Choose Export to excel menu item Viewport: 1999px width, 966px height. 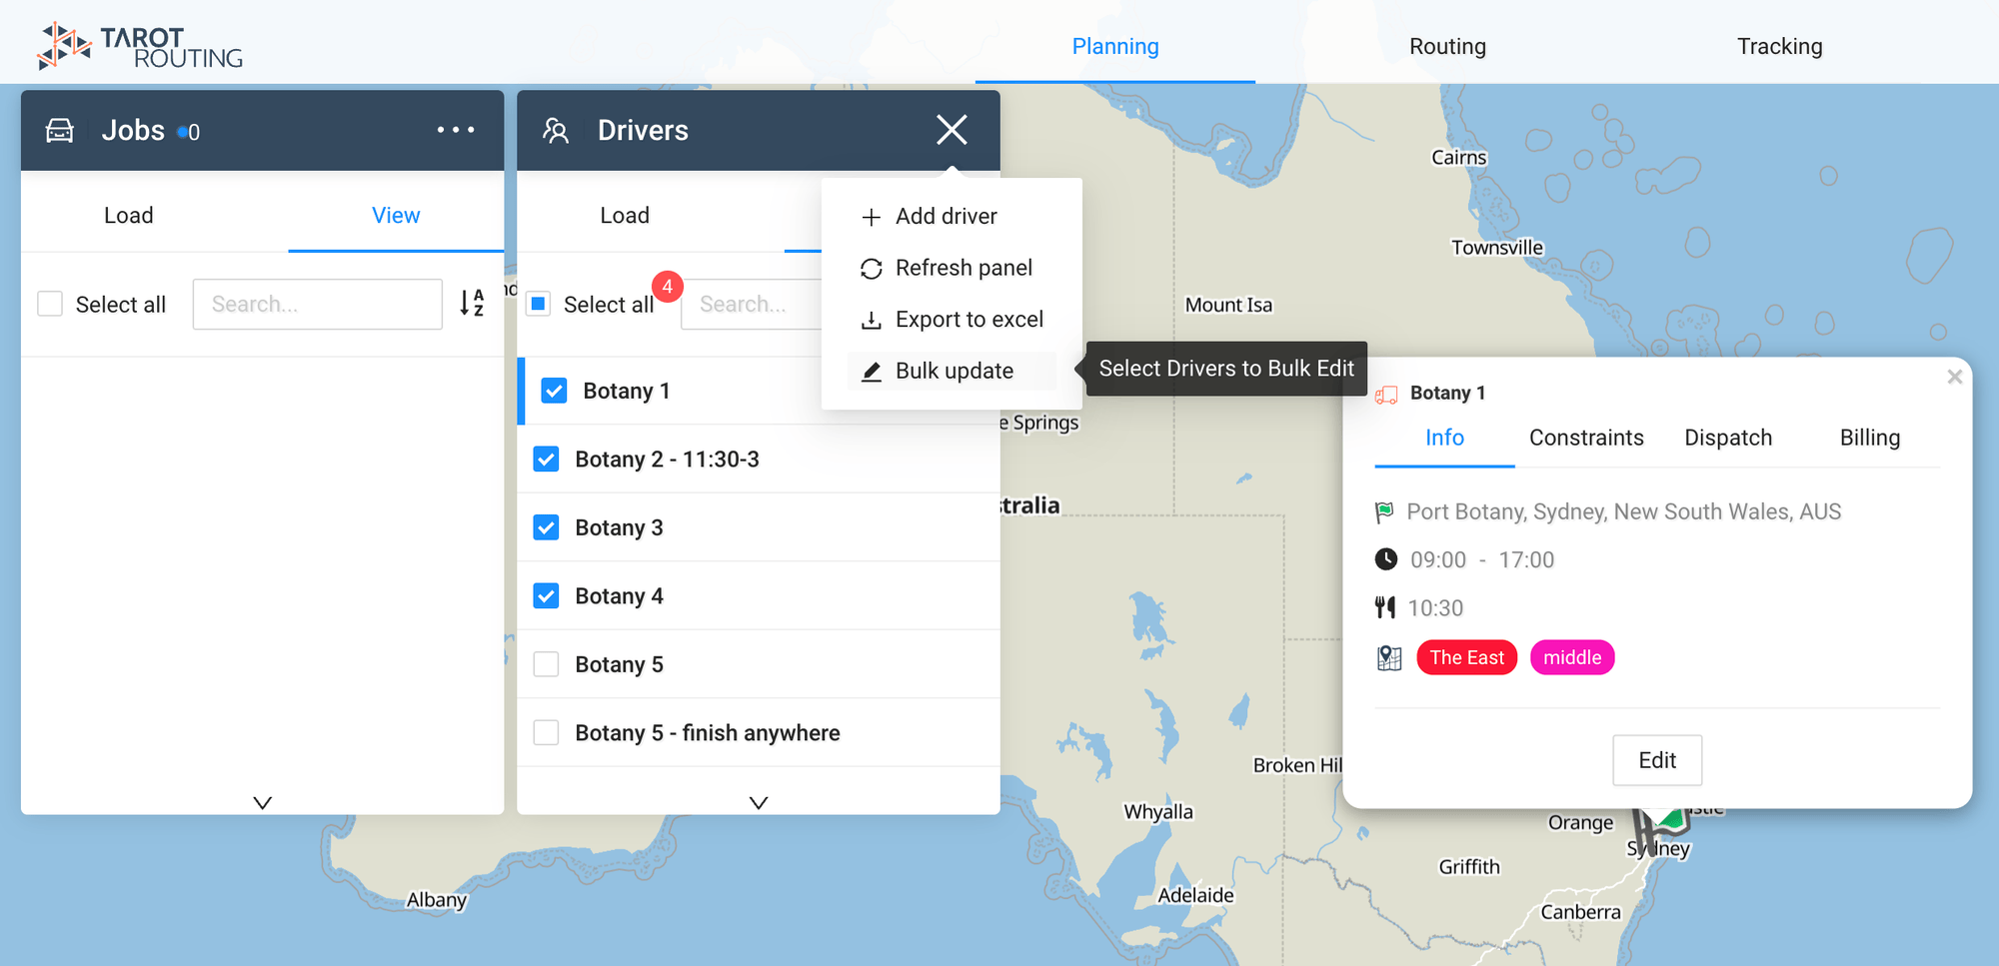pyautogui.click(x=952, y=320)
